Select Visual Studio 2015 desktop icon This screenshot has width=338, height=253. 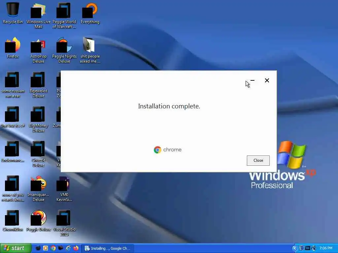(64, 224)
